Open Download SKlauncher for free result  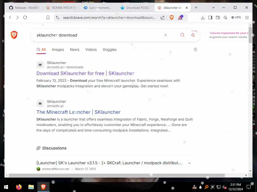(x=85, y=73)
